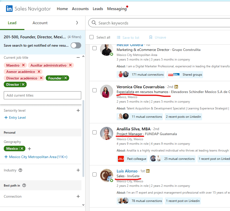Select Veronica Olea Covarrubias's checkbox
The image size is (230, 211).
(95, 90)
